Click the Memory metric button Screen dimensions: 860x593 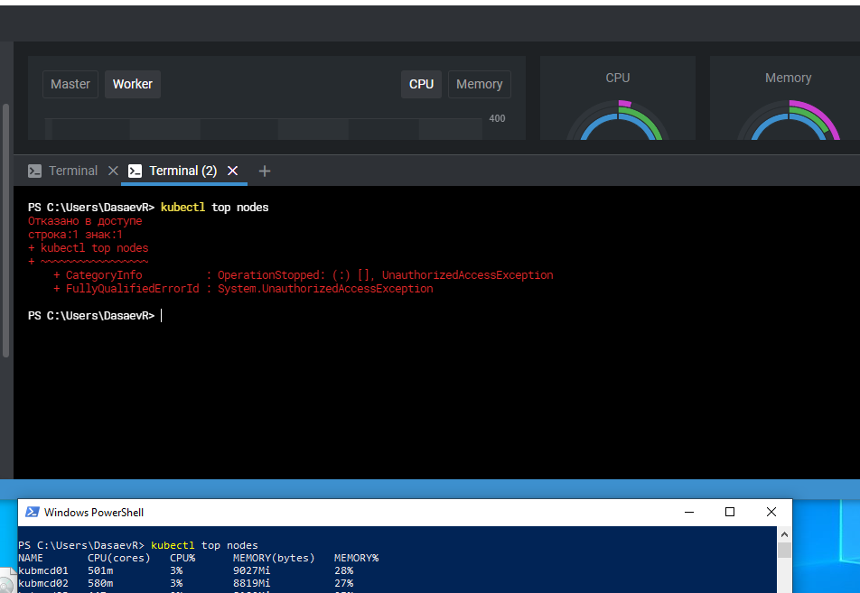point(479,84)
